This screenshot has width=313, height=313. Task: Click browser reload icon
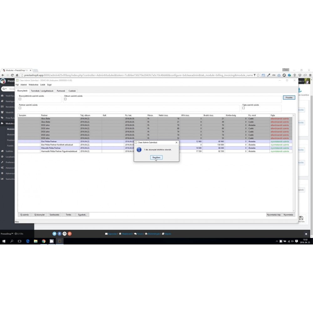click(x=12, y=75)
